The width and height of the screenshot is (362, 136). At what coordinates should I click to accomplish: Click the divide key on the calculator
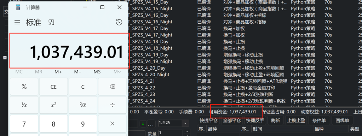pos(112,105)
